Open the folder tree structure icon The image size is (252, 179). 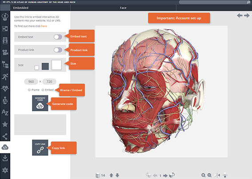pos(5,64)
